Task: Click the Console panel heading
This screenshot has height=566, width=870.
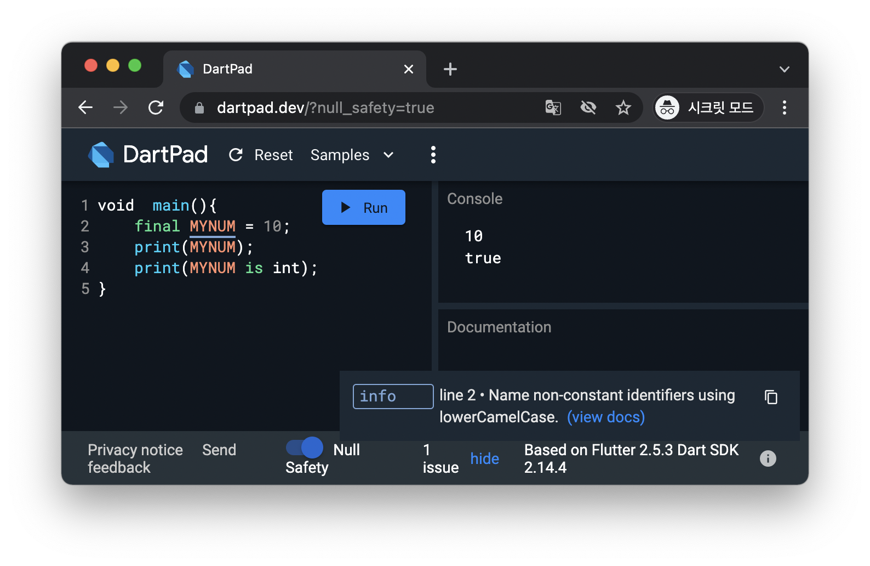Action: tap(475, 199)
